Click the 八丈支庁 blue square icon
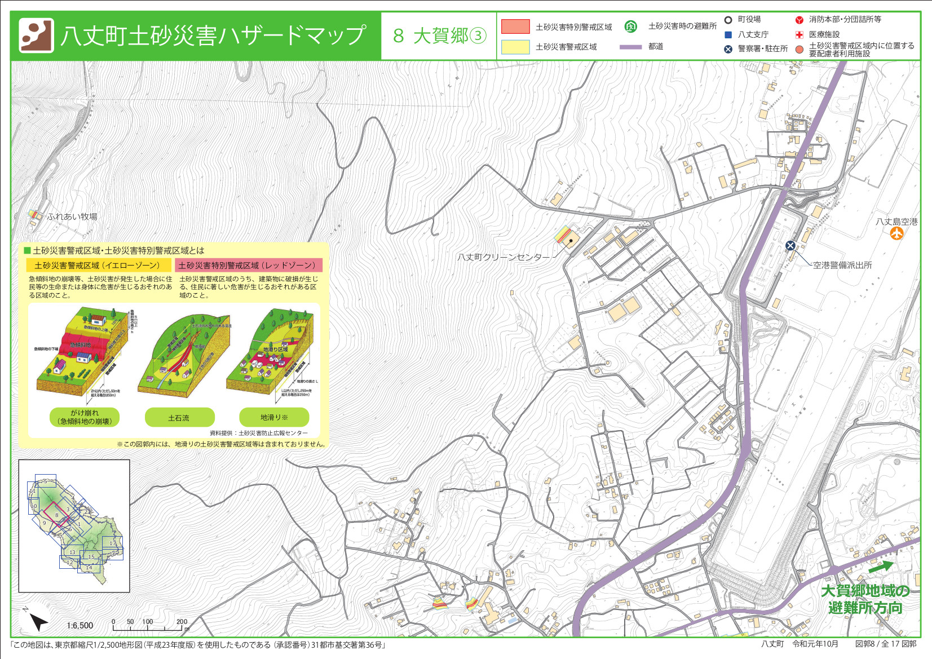Screen dimensions: 932x659 tap(728, 34)
